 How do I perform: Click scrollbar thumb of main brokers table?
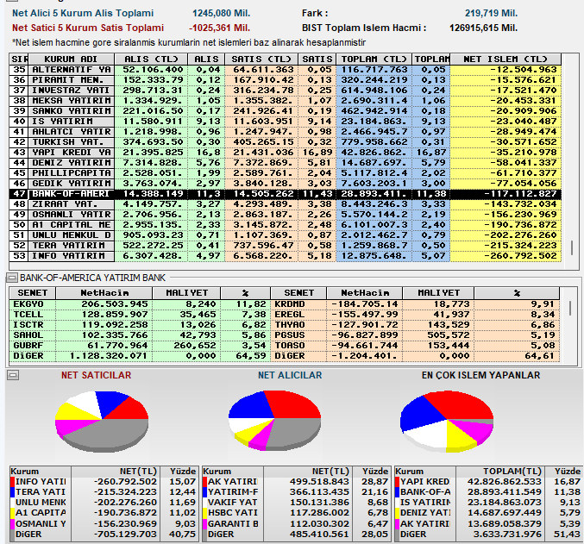[572, 248]
